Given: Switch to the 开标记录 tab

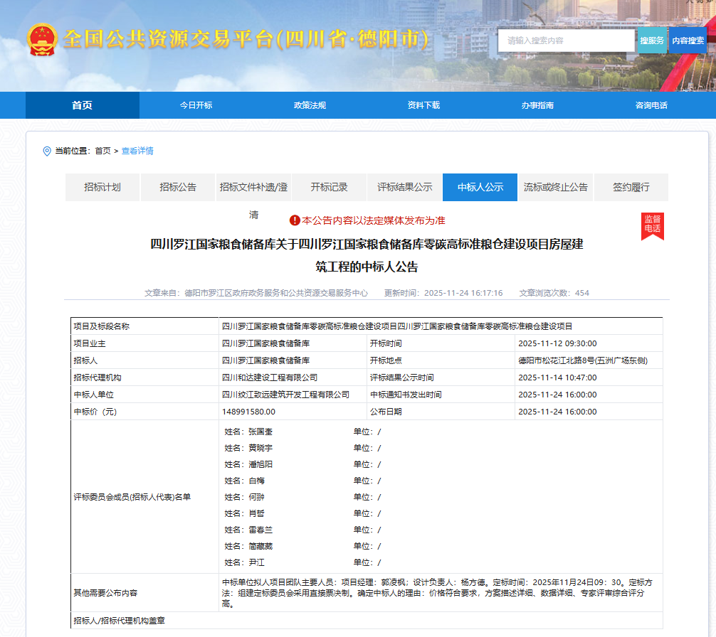Looking at the screenshot, I should pyautogui.click(x=329, y=187).
